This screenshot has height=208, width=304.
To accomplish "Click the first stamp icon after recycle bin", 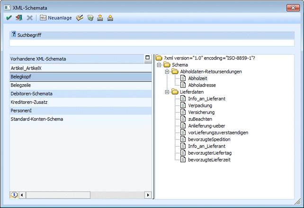I will pyautogui.click(x=100, y=18).
